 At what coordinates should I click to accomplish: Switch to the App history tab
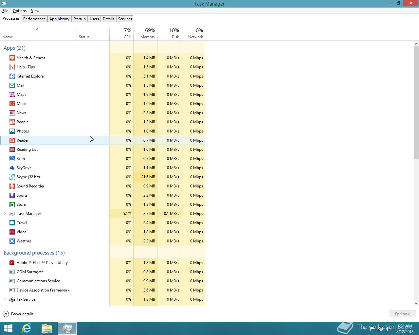click(59, 19)
